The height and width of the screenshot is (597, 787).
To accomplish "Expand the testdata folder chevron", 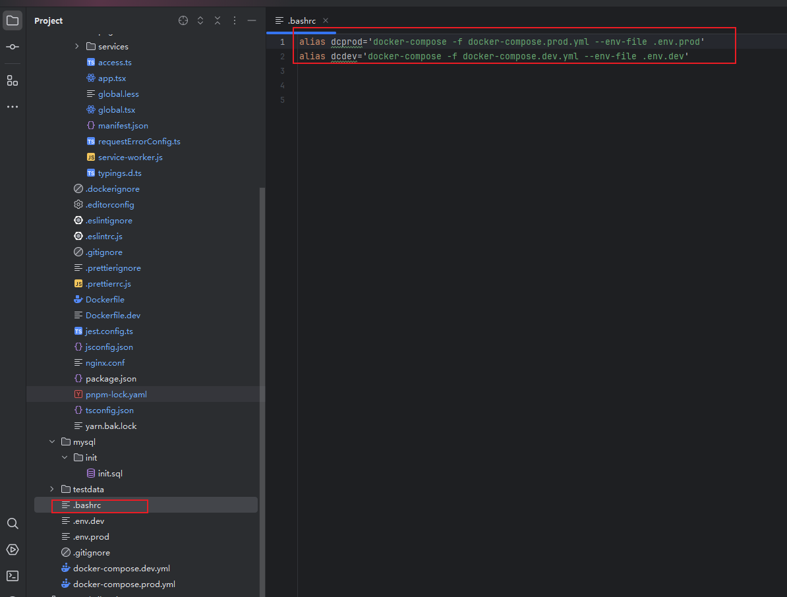I will pos(52,489).
